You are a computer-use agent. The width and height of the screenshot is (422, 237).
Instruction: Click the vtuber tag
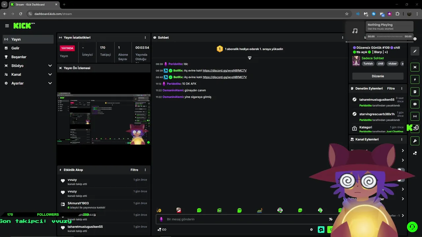tap(392, 64)
